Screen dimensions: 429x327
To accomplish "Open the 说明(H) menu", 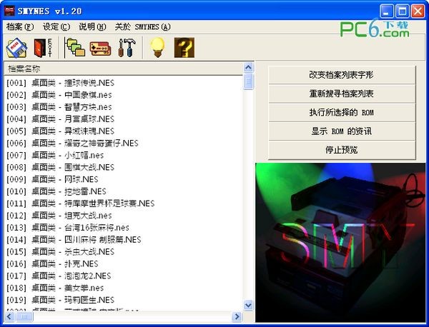I will pos(92,26).
